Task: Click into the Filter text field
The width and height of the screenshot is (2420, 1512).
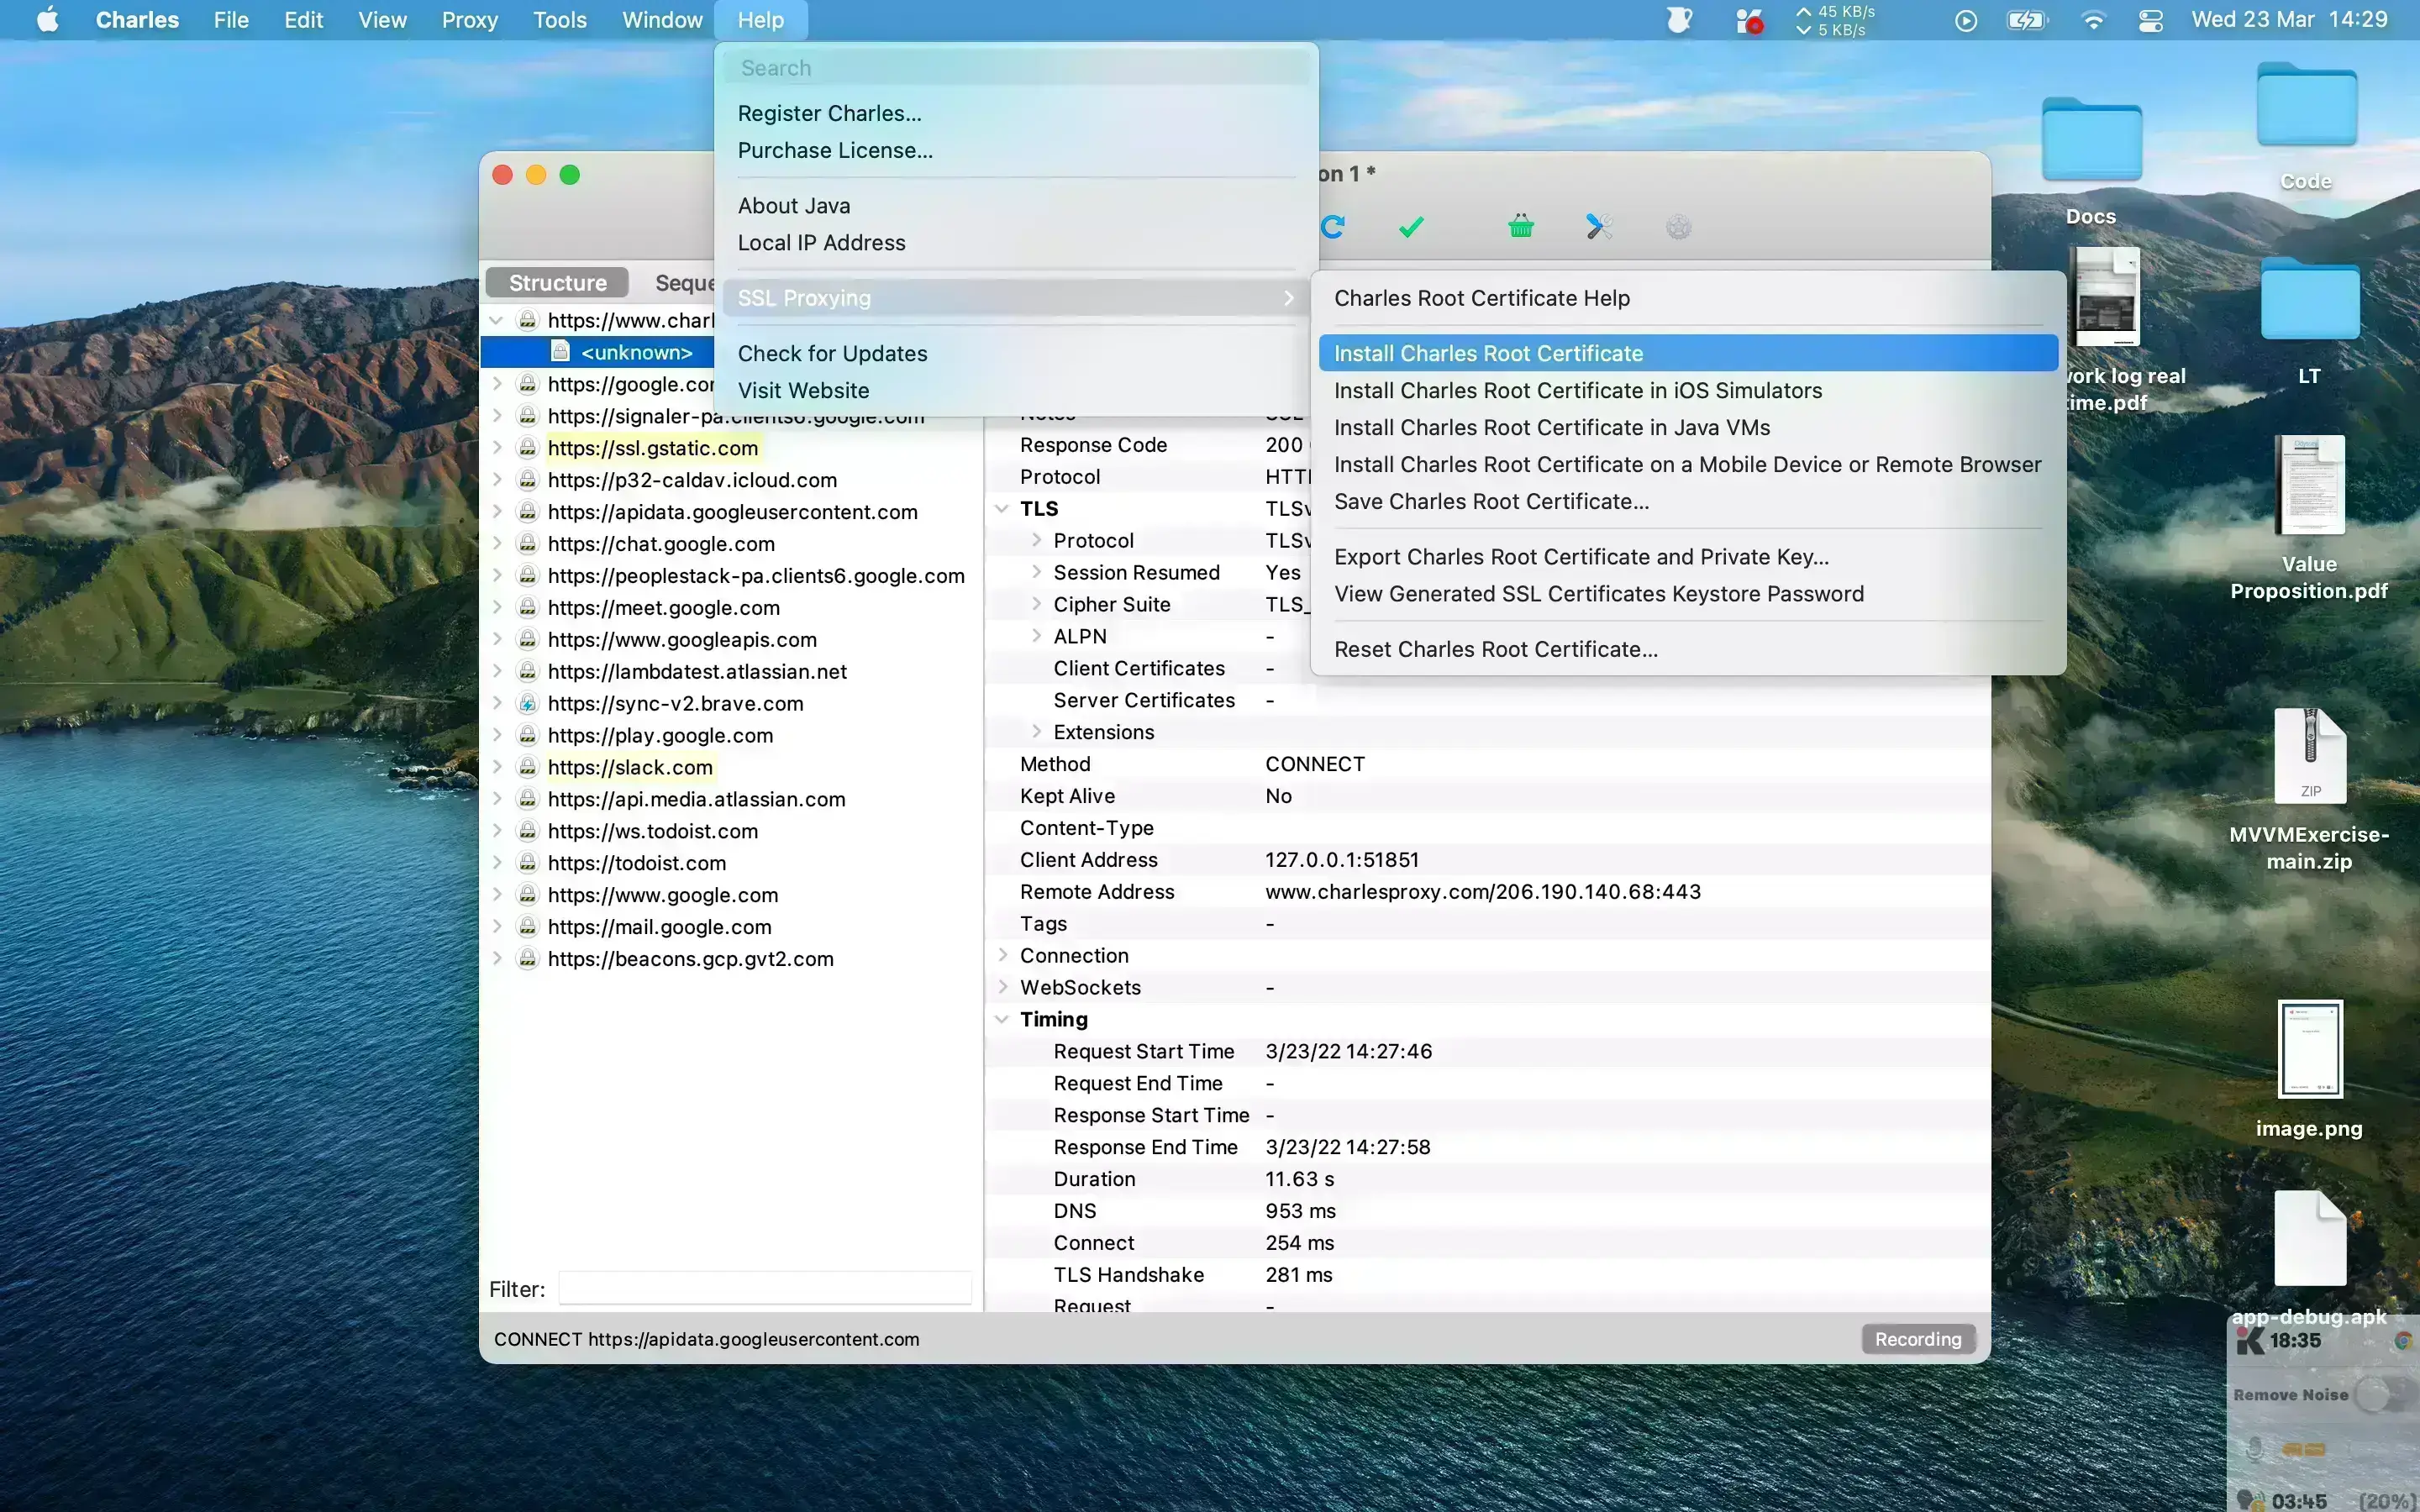Action: point(764,1289)
